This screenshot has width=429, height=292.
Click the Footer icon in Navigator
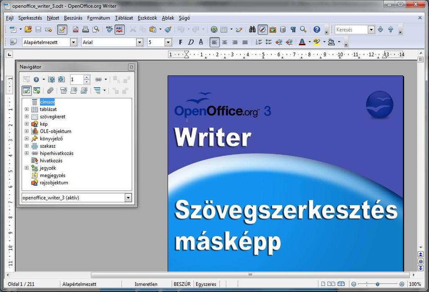[74, 90]
